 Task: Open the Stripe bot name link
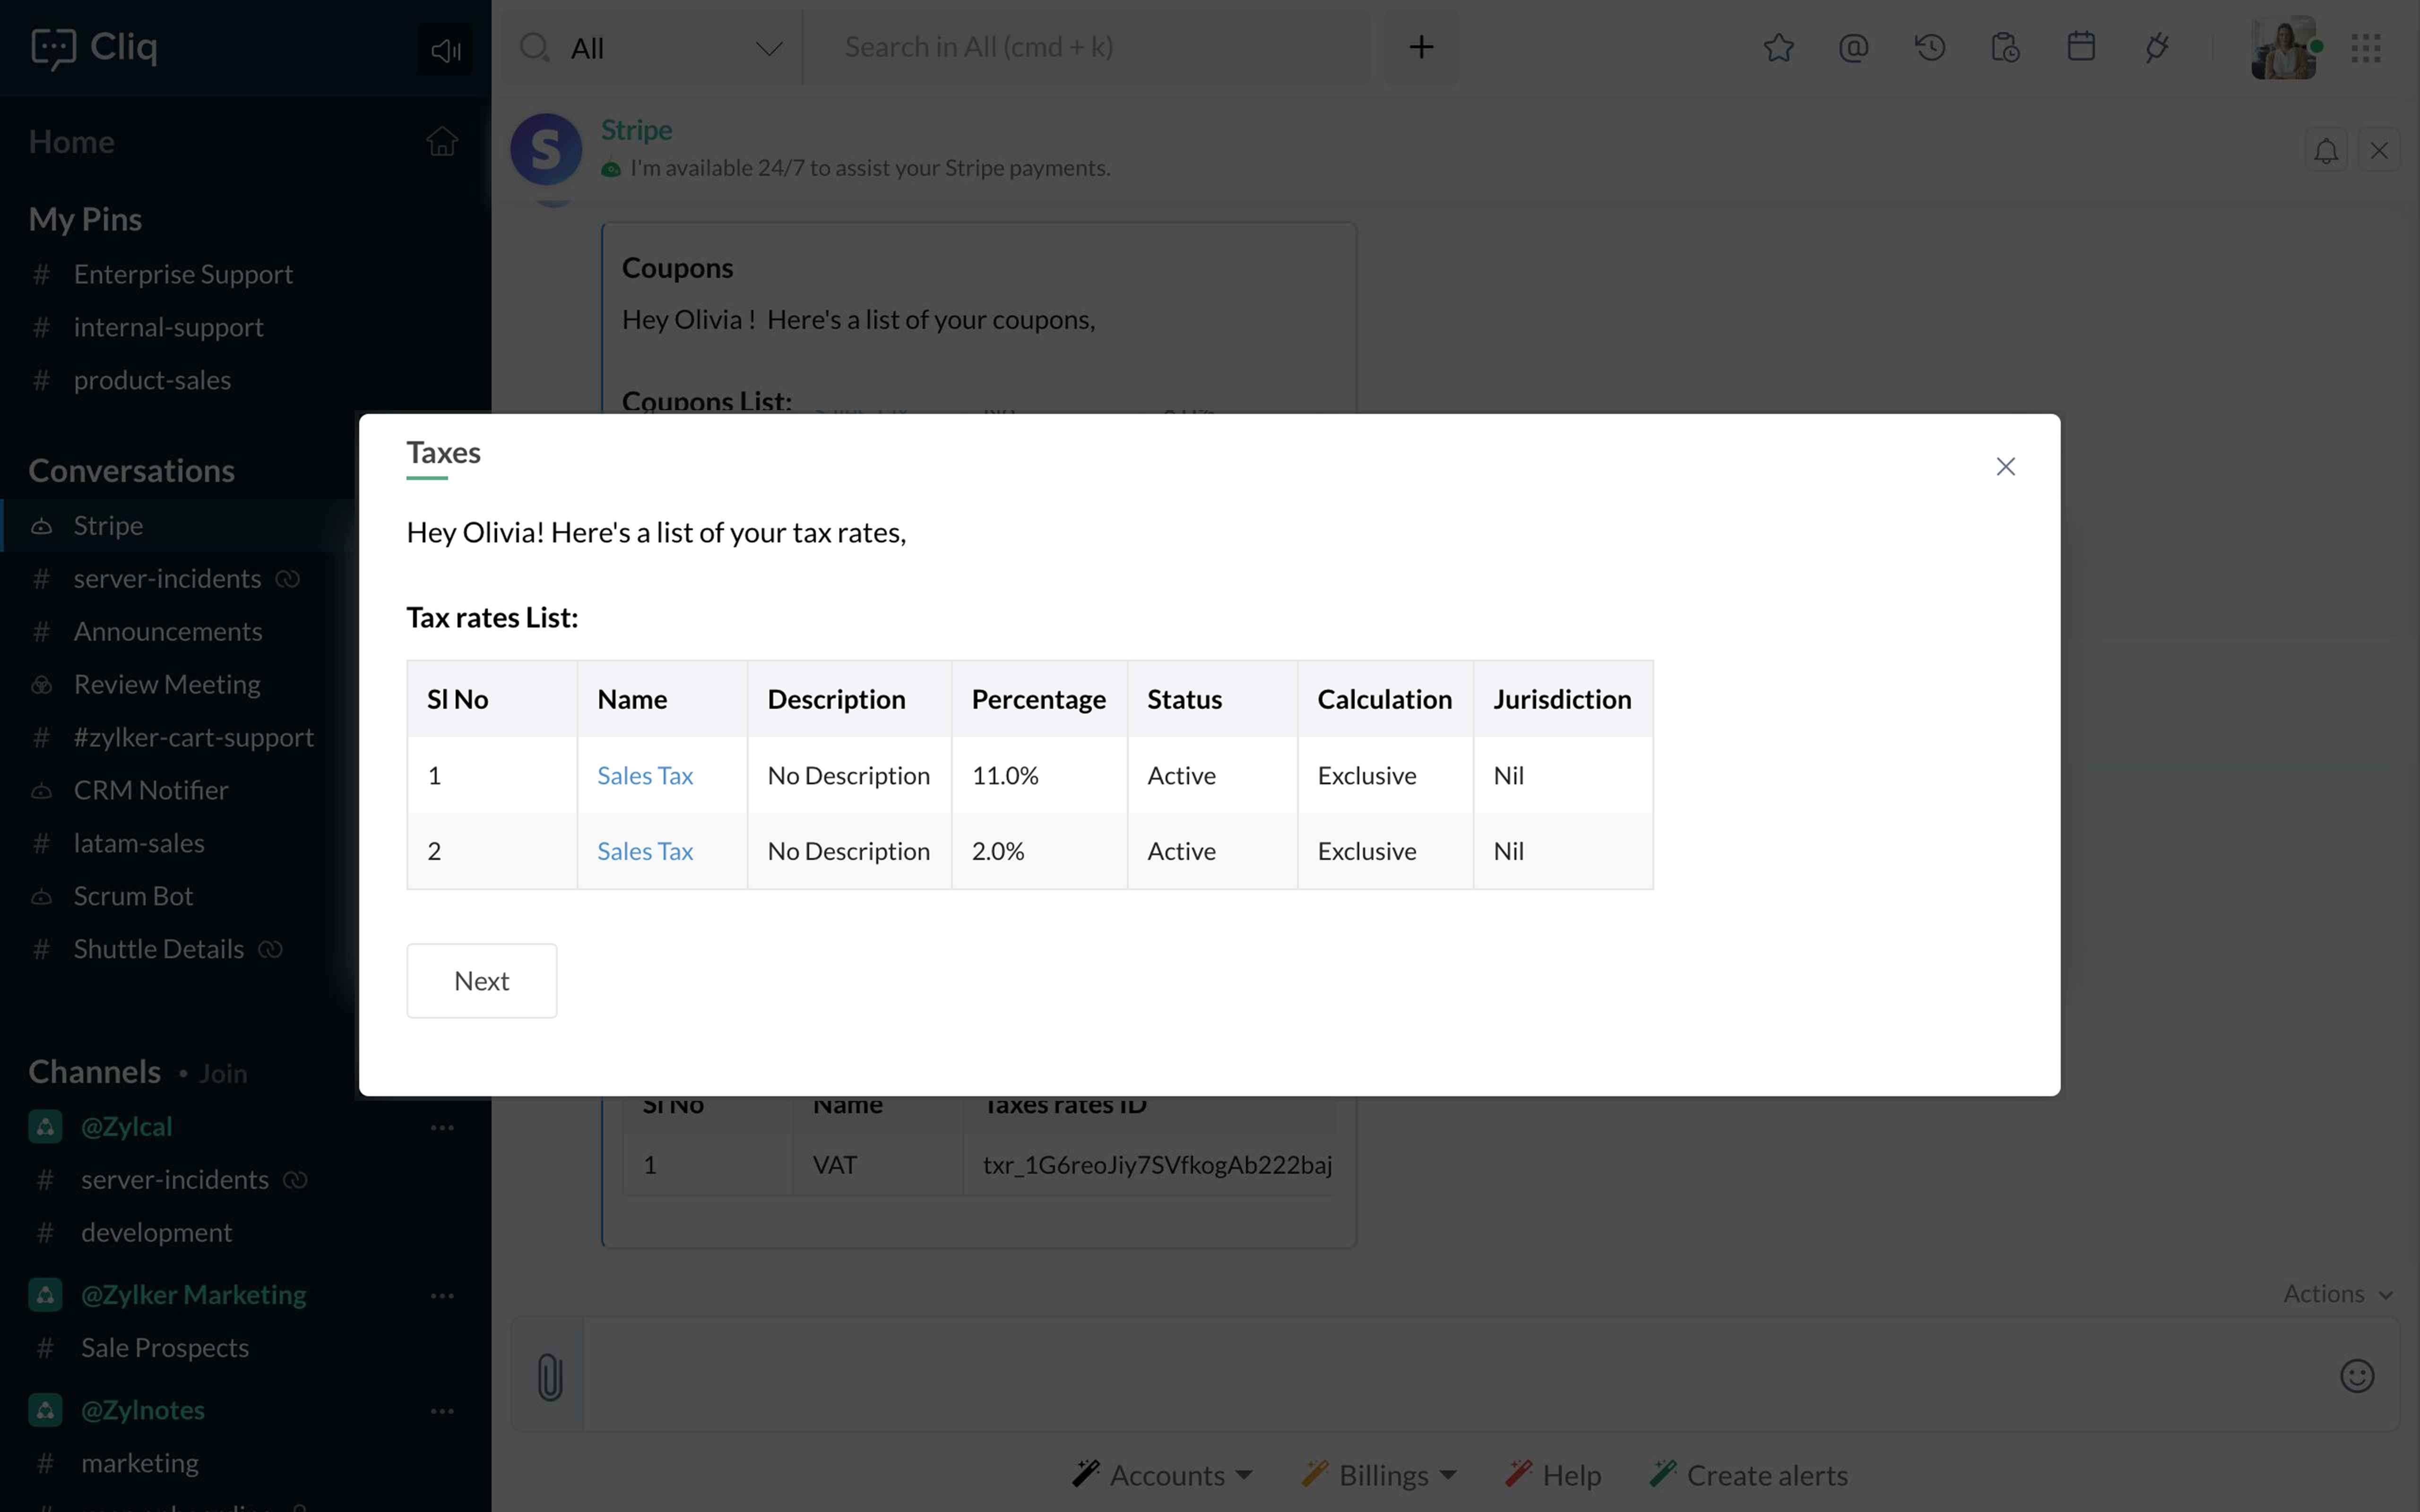pos(636,130)
